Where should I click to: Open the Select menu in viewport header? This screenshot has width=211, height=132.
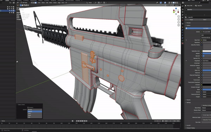point(43,3)
